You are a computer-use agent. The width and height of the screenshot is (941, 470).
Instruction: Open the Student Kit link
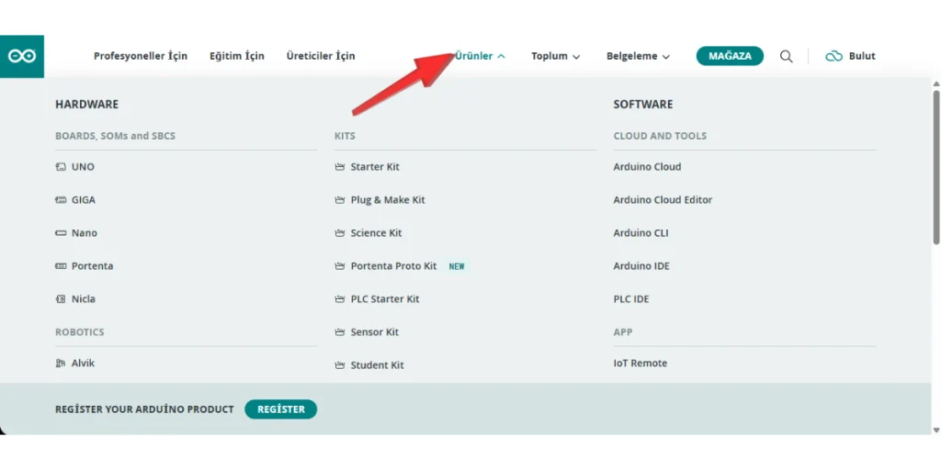coord(378,365)
